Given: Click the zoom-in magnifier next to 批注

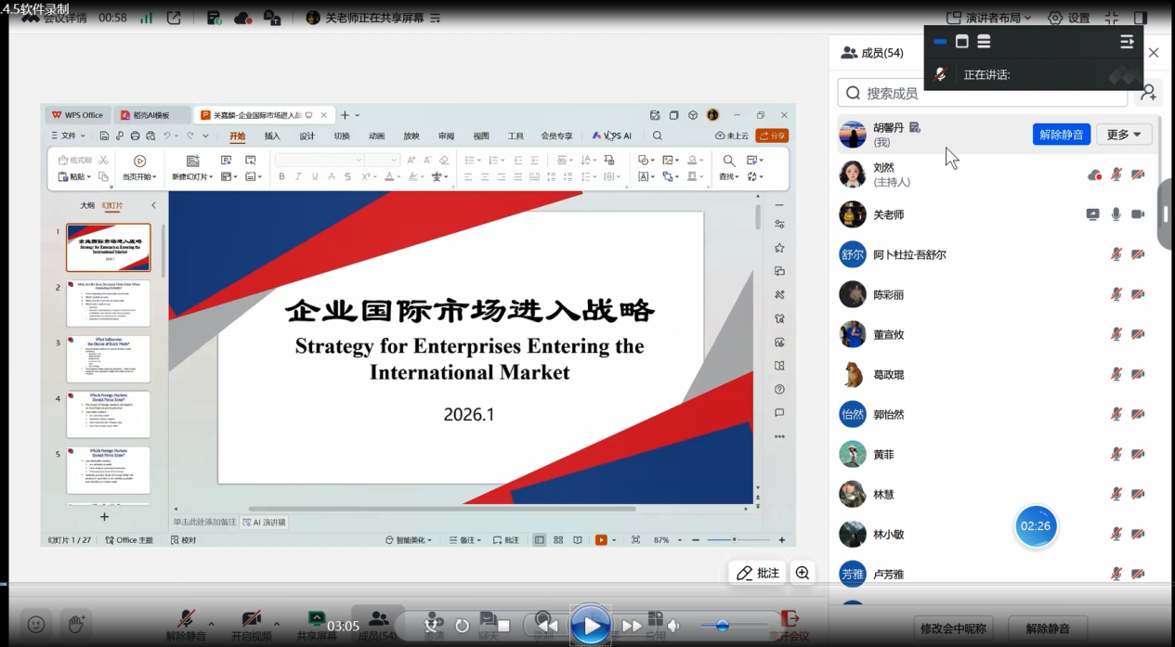Looking at the screenshot, I should [x=803, y=573].
